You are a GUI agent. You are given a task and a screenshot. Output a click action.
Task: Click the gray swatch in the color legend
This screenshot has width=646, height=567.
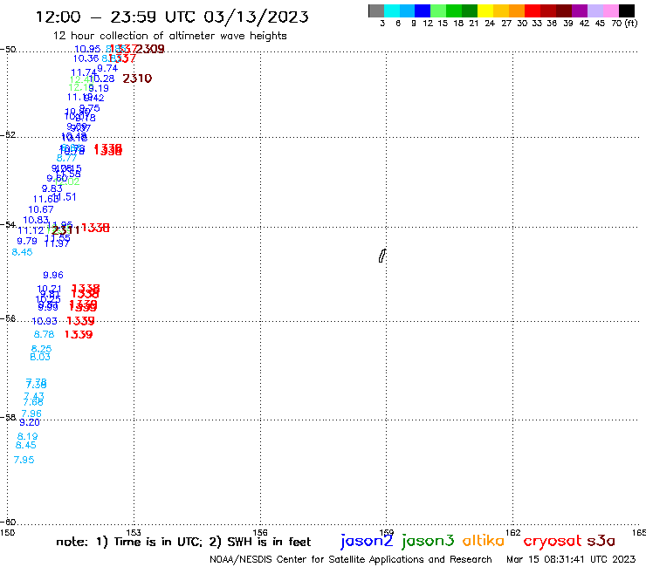[376, 10]
